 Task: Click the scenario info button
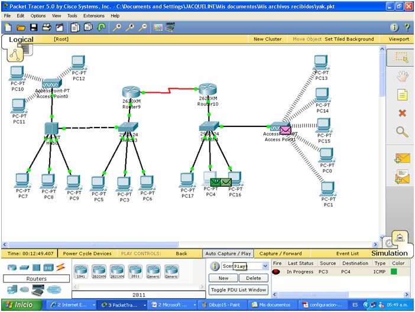[215, 266]
